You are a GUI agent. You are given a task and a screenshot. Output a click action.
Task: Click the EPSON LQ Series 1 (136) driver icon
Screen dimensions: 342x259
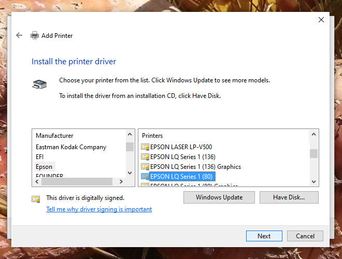pos(145,157)
